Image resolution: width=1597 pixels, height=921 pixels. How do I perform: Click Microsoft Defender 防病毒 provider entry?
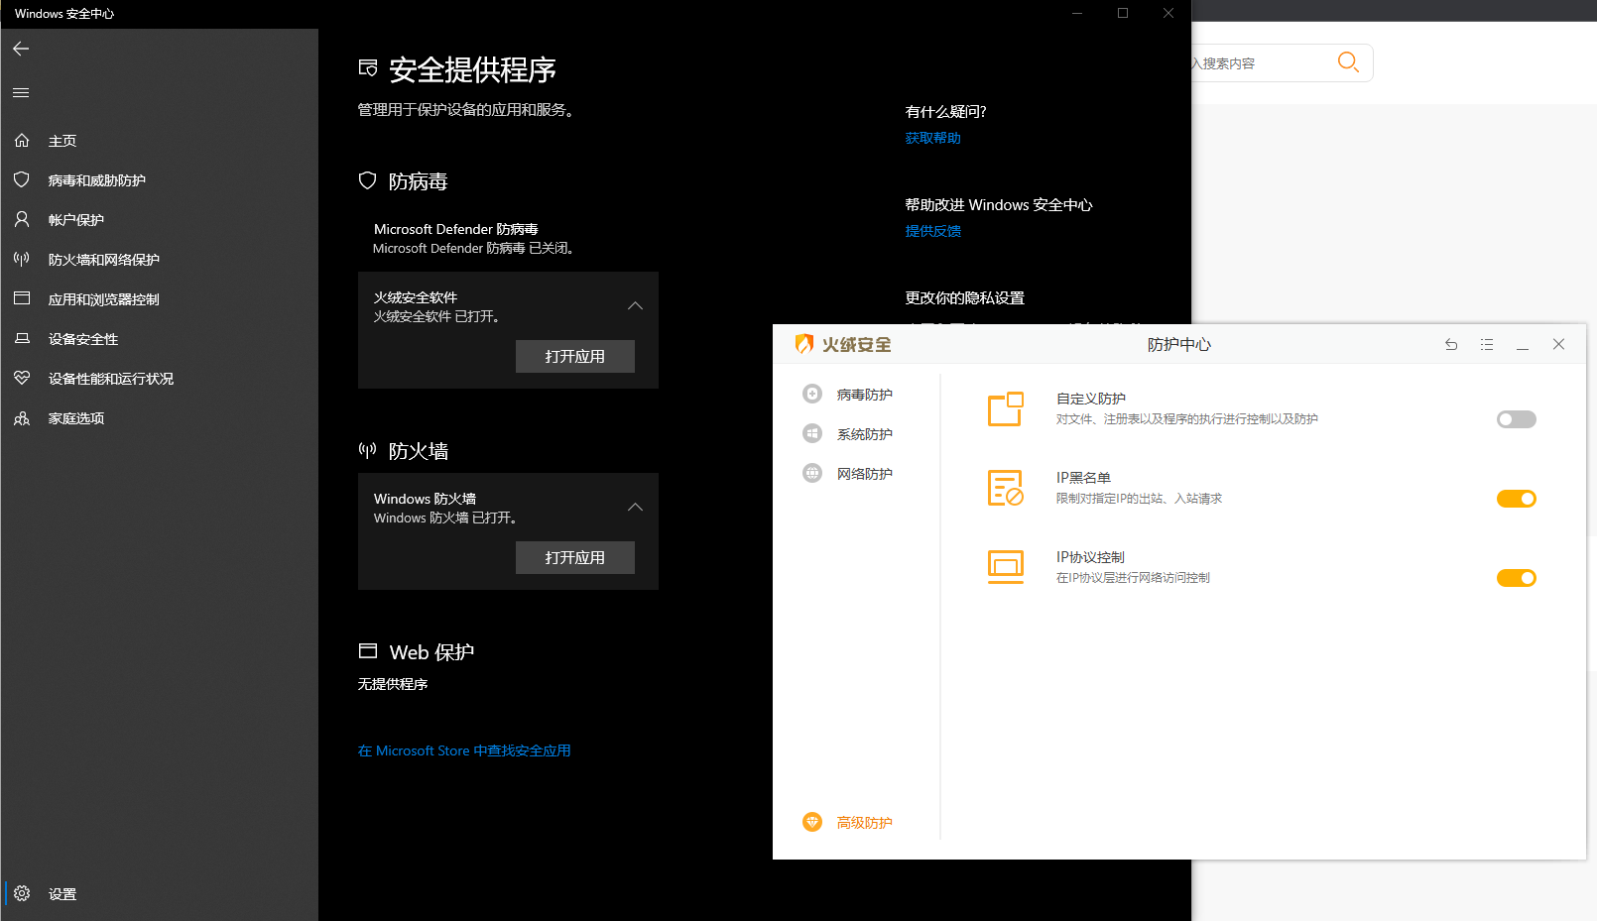[474, 238]
